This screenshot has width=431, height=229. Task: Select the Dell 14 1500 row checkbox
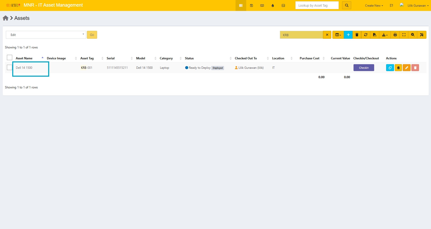click(10, 68)
